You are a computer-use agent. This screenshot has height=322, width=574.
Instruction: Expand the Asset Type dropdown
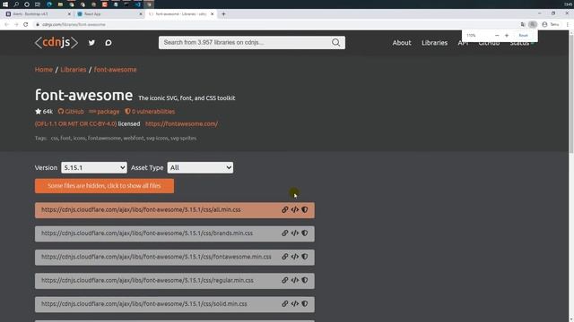pos(200,167)
